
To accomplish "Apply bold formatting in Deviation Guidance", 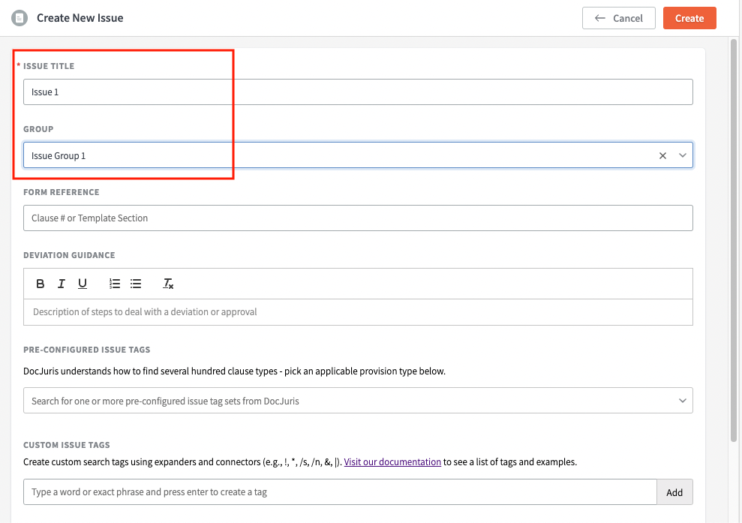I will click(41, 284).
